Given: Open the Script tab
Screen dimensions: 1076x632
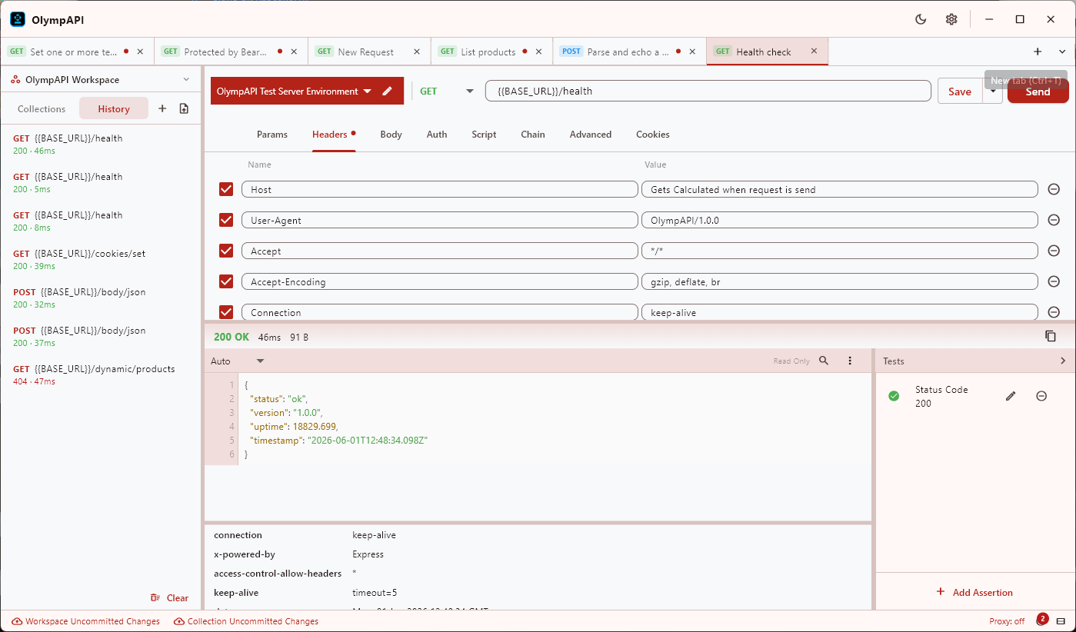Looking at the screenshot, I should point(484,134).
